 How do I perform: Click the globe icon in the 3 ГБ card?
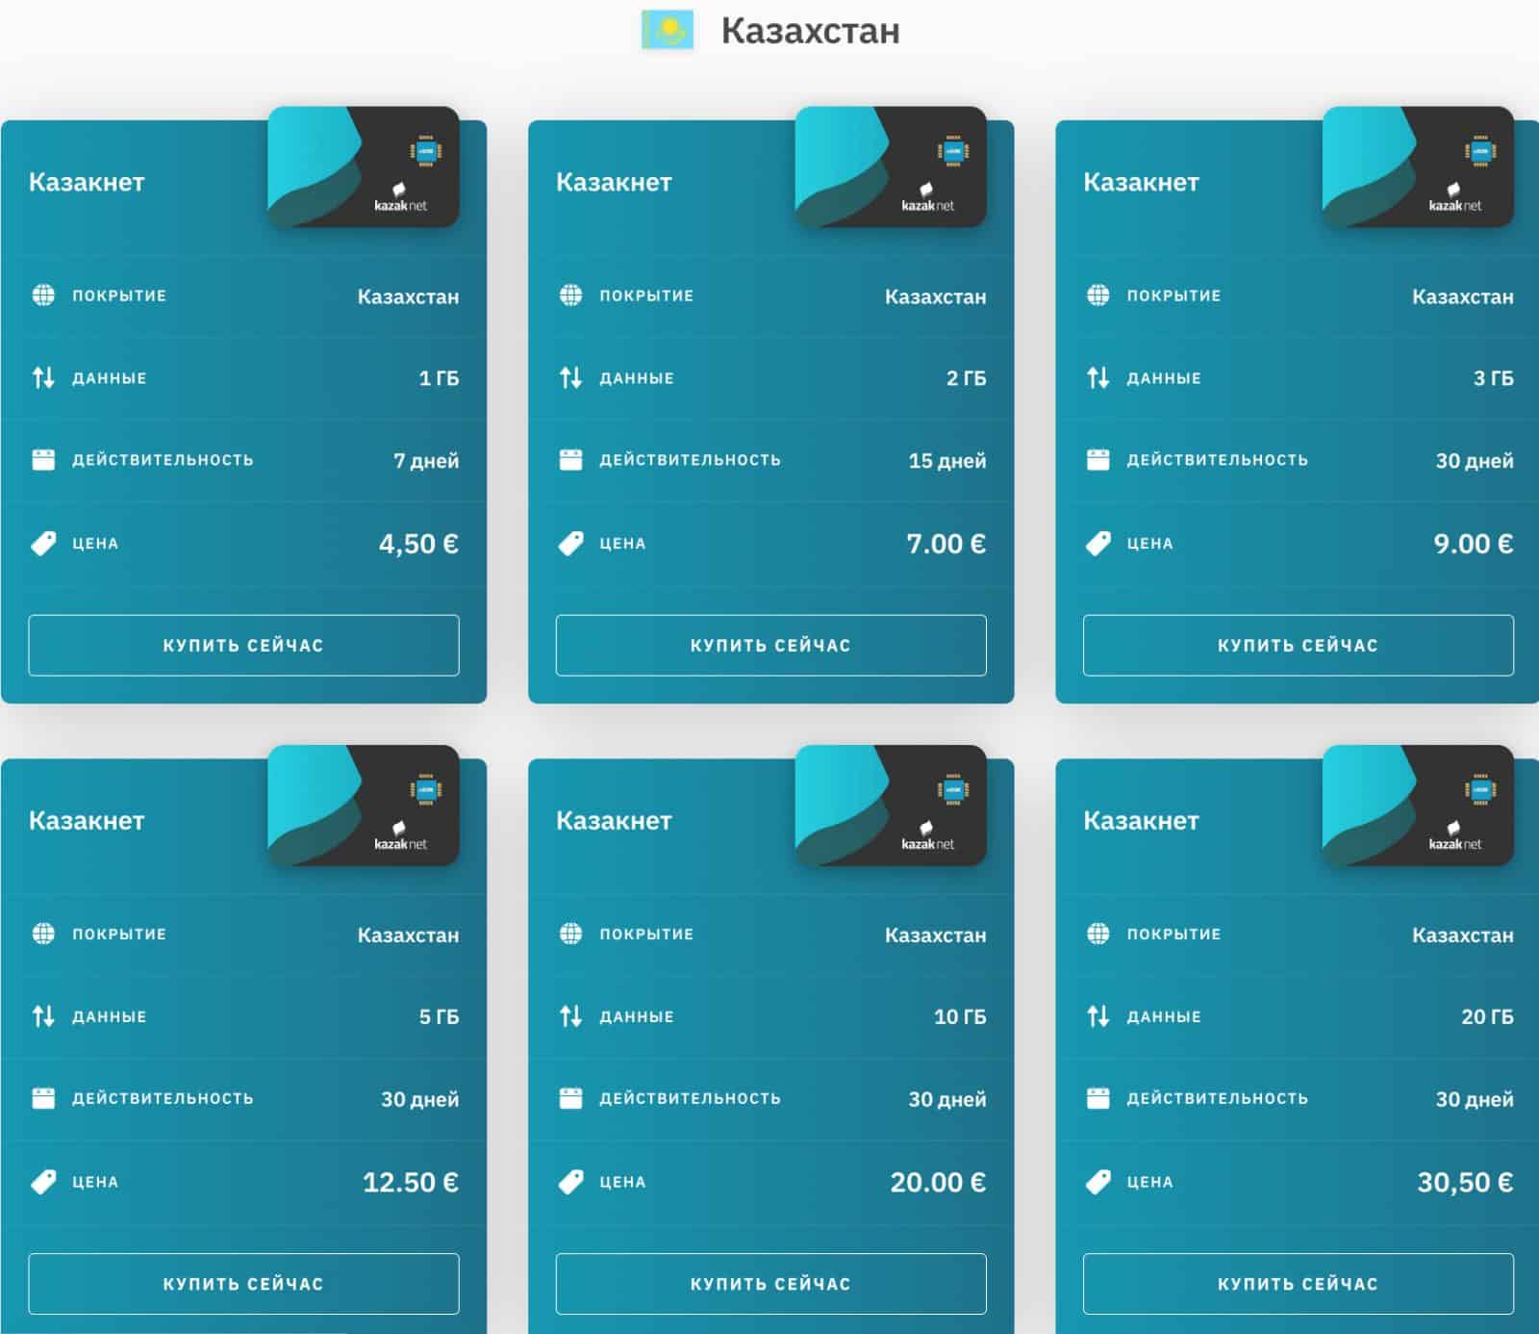(x=1097, y=295)
